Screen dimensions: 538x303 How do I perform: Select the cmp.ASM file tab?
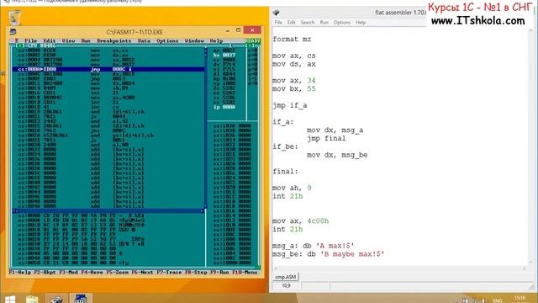pyautogui.click(x=286, y=277)
